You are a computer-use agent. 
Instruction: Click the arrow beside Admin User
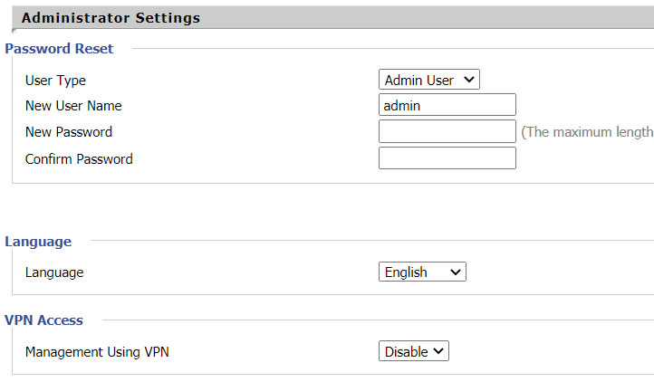click(x=468, y=80)
